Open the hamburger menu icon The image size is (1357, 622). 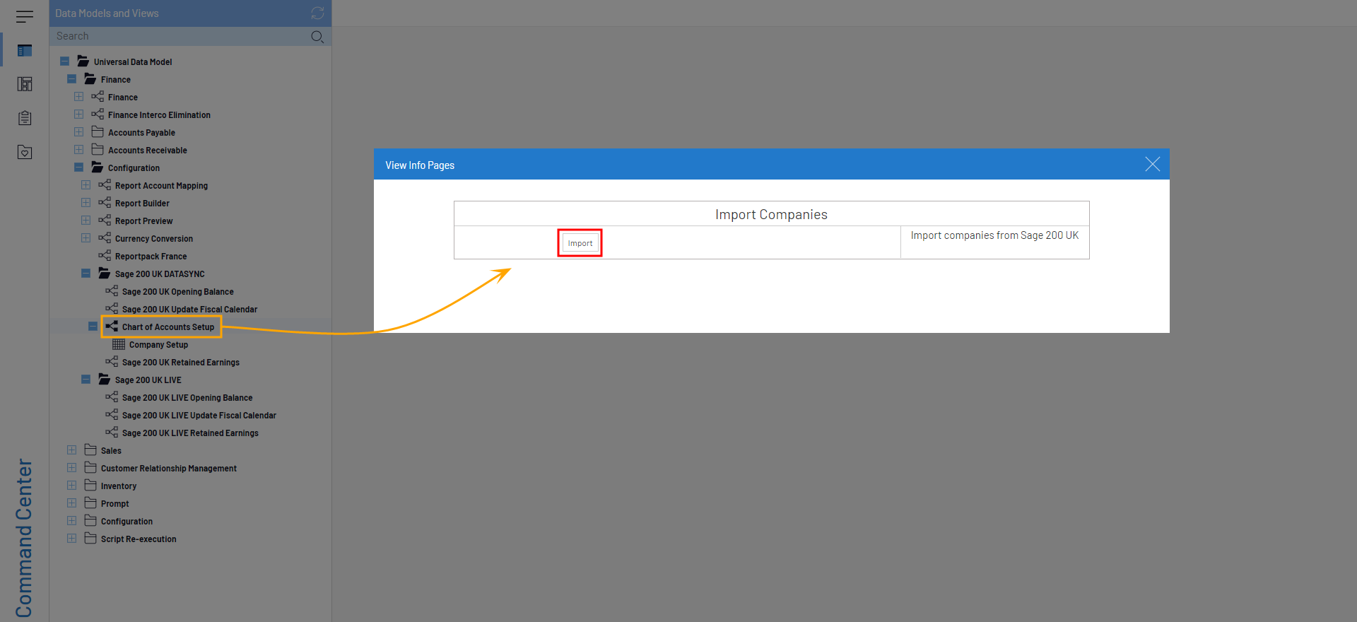coord(25,16)
